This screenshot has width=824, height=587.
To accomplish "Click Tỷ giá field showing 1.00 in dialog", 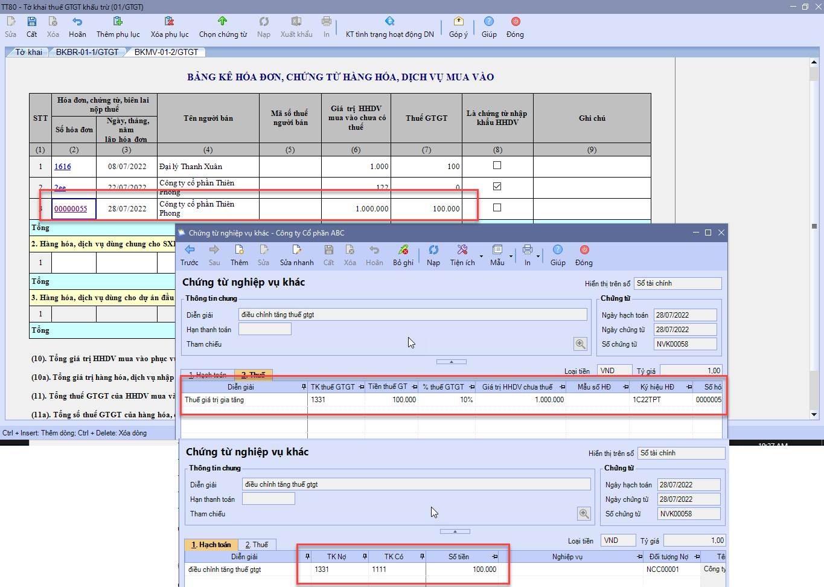I will coord(691,371).
